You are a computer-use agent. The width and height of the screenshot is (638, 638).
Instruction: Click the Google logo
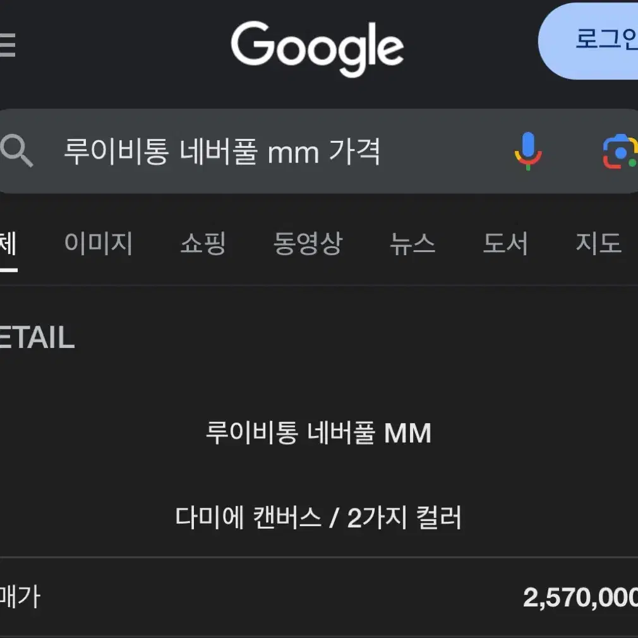[317, 49]
